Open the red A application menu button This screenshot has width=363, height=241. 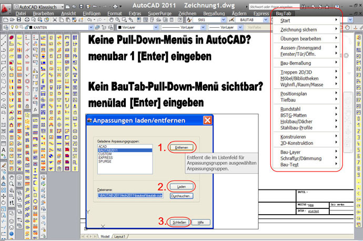pyautogui.click(x=5, y=9)
